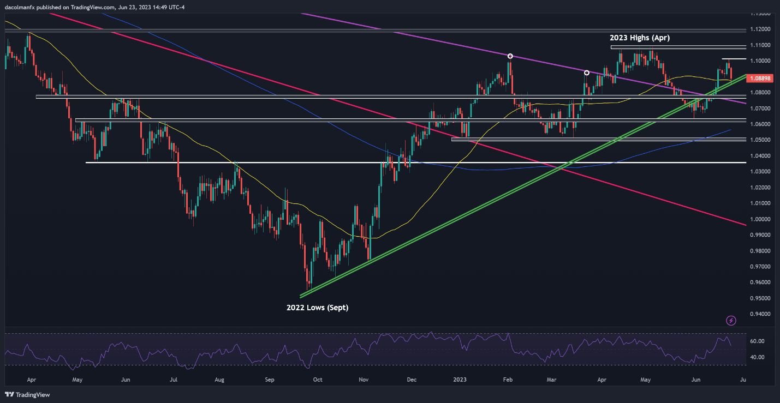
Task: Click the 1.04000 price axis label
Action: pyautogui.click(x=759, y=156)
